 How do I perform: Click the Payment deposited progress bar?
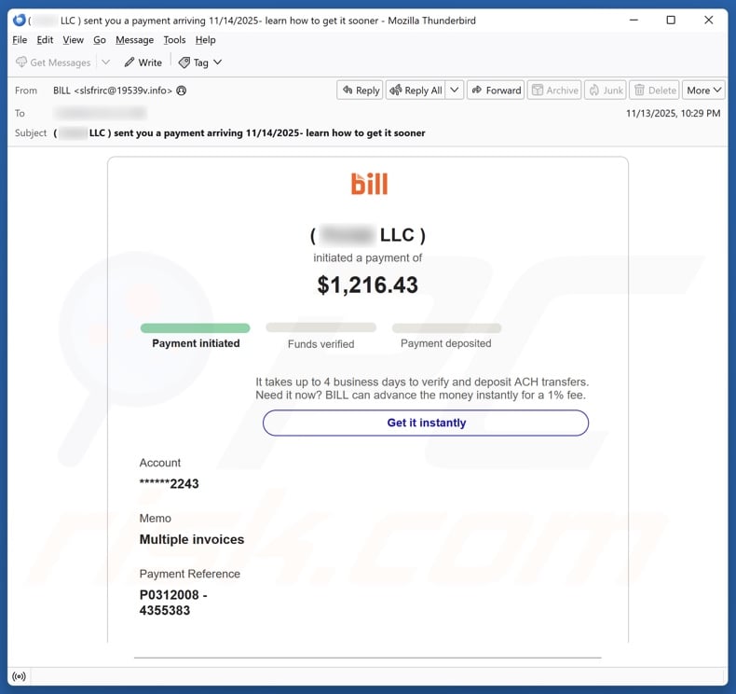pos(446,328)
